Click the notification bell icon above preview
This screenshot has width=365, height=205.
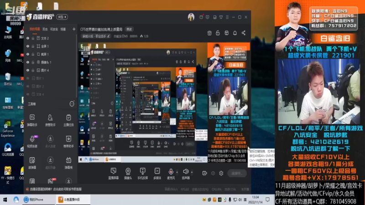pos(235,33)
